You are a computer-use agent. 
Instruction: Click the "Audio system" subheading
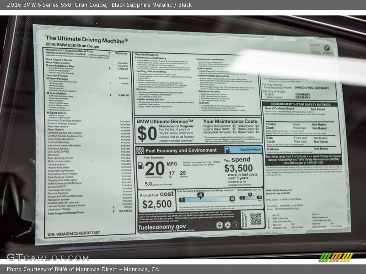(x=205, y=68)
